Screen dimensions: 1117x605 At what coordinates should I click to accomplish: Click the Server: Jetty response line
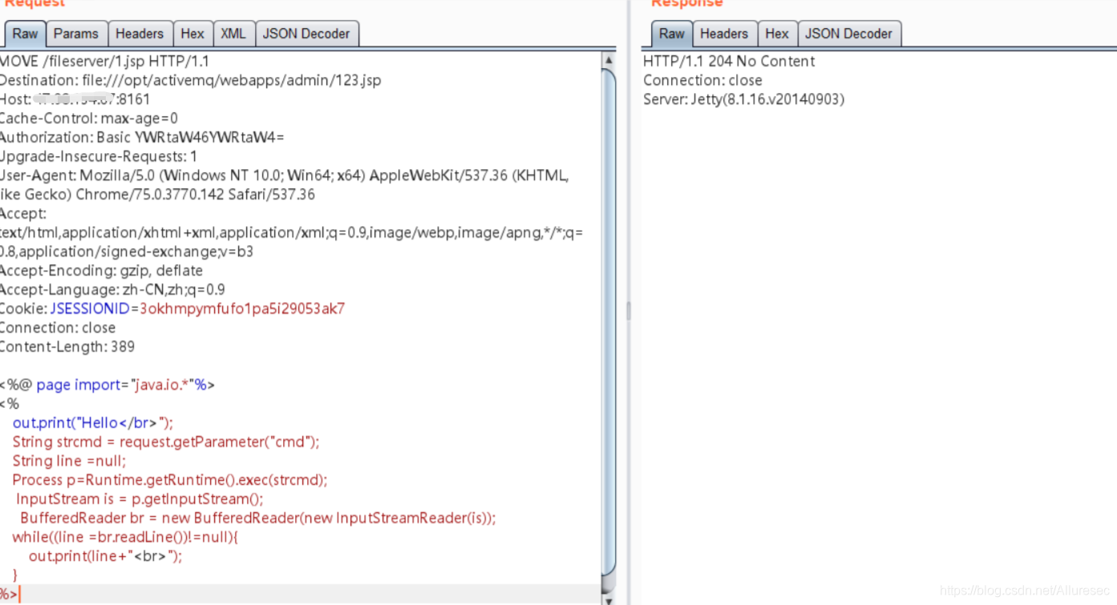tap(744, 99)
